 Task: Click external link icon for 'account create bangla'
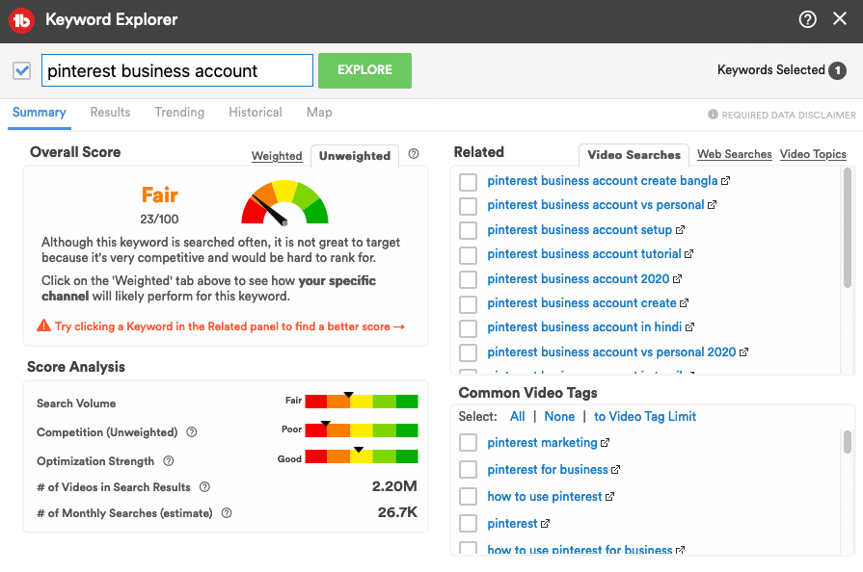point(725,181)
